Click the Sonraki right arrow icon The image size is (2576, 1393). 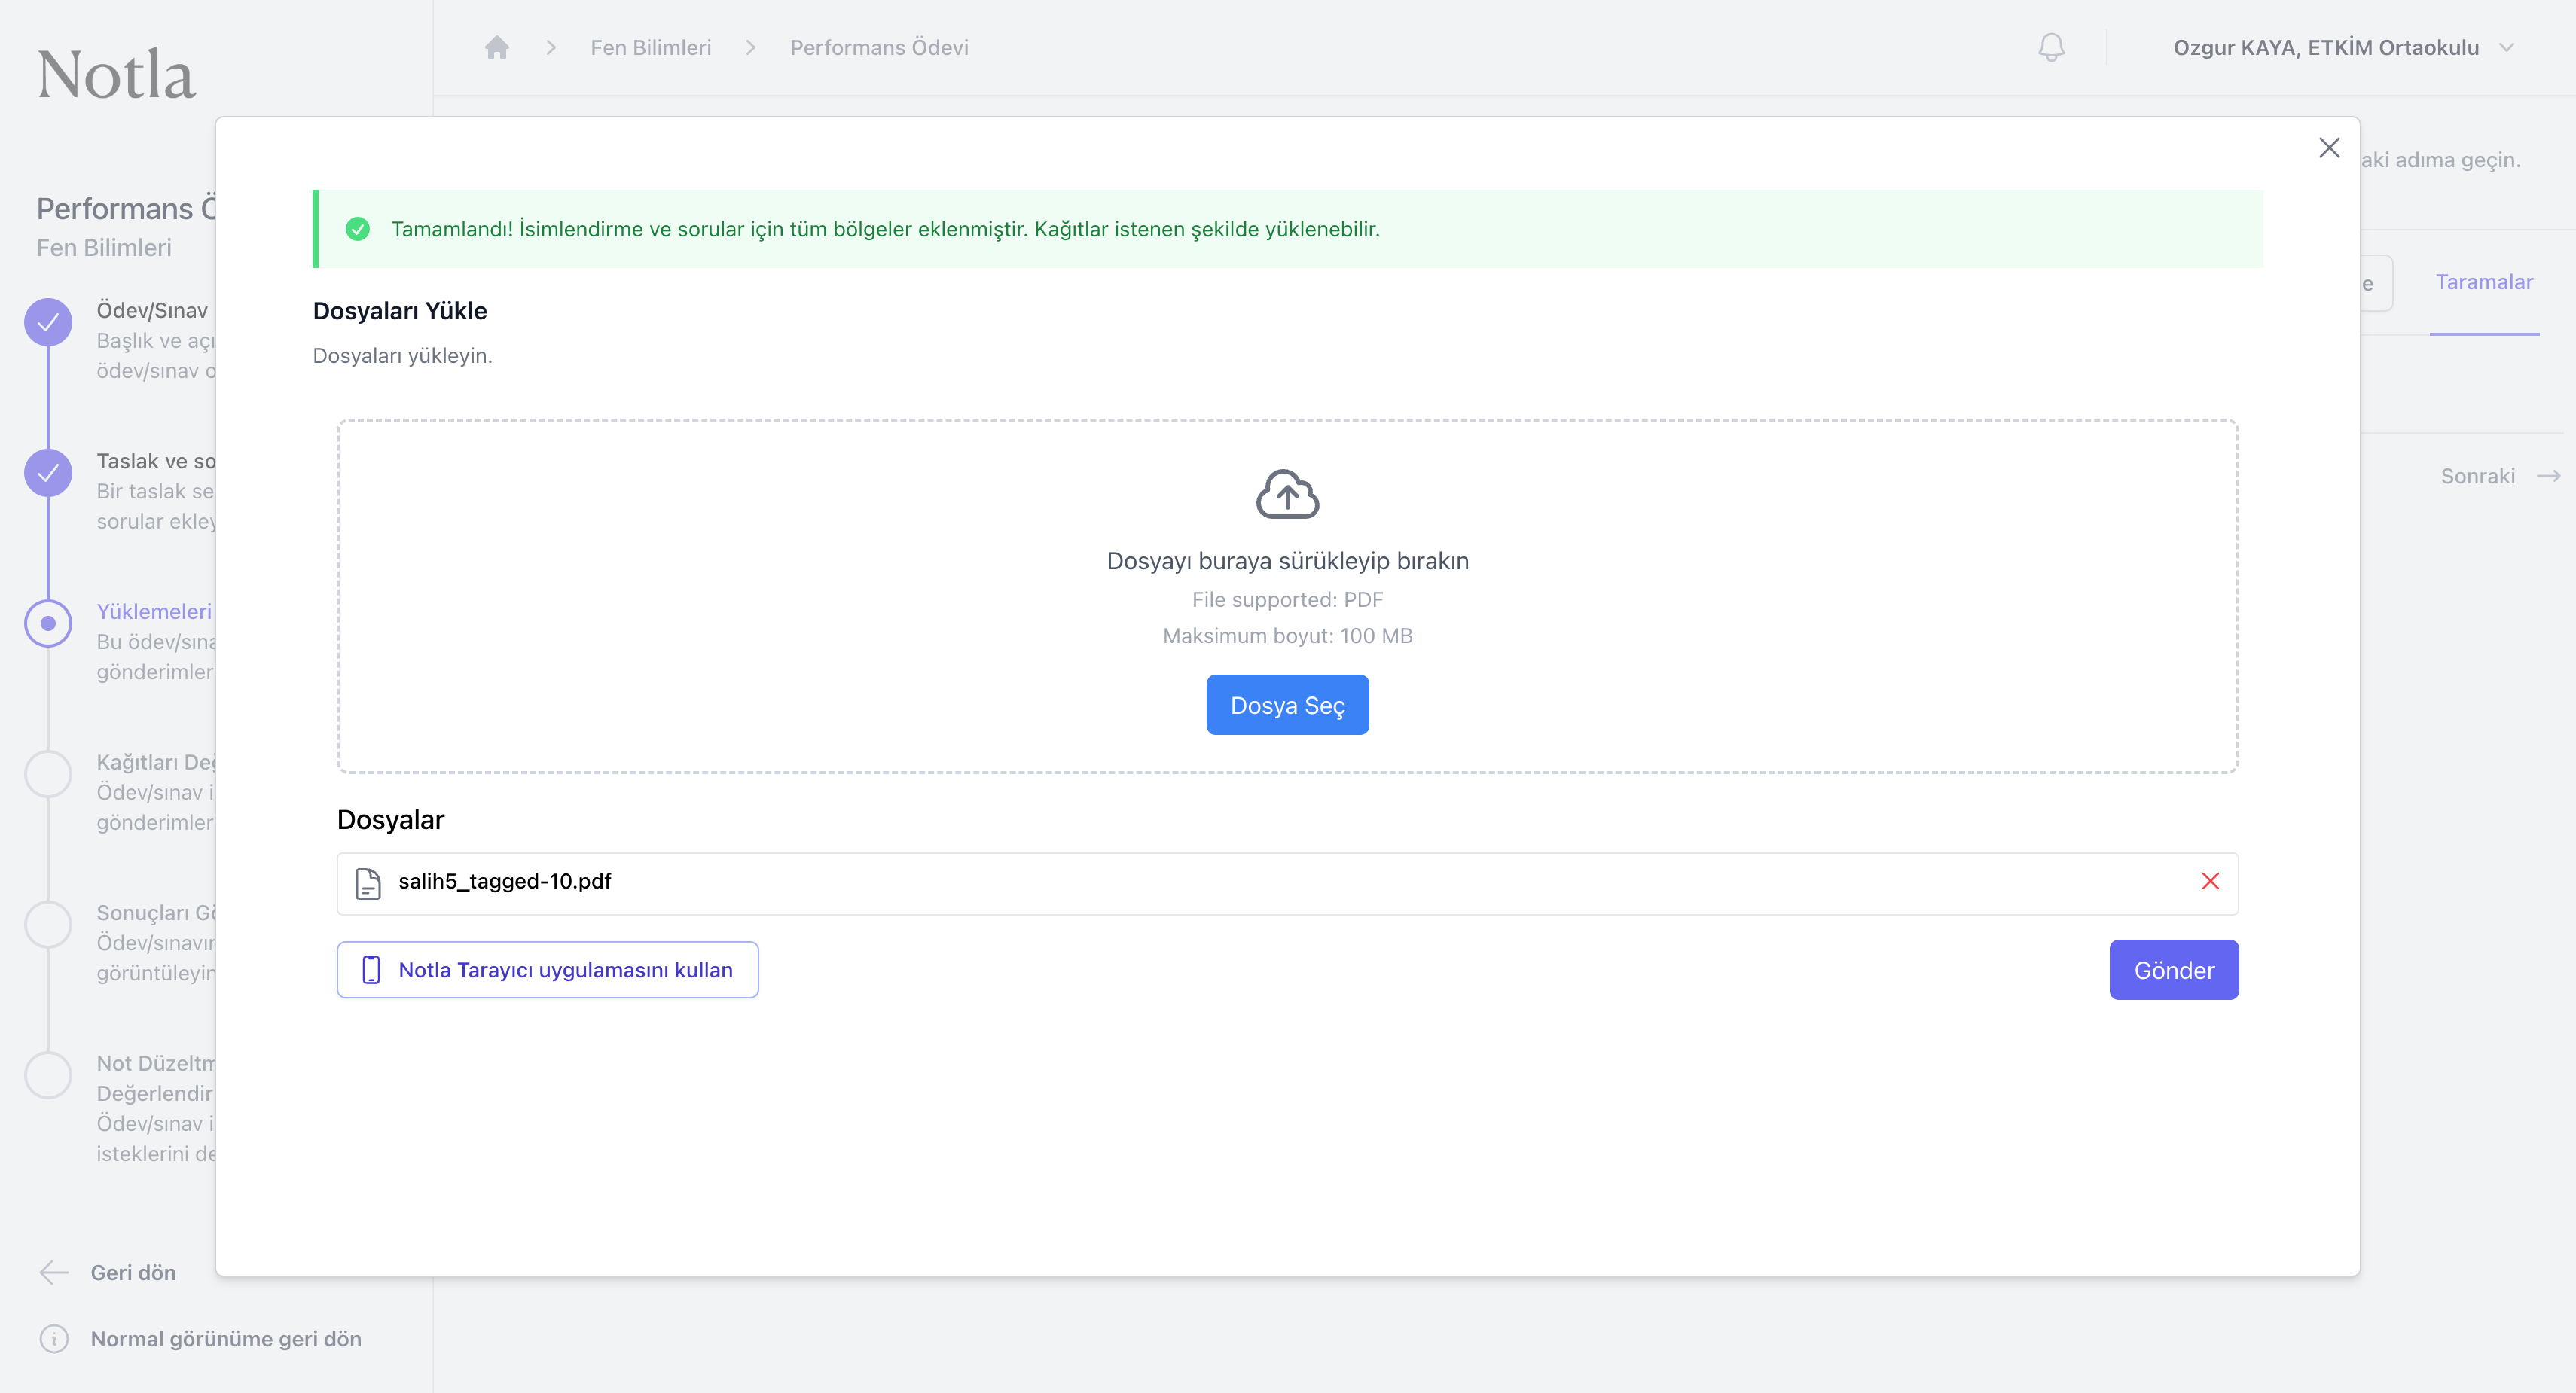coord(2548,476)
